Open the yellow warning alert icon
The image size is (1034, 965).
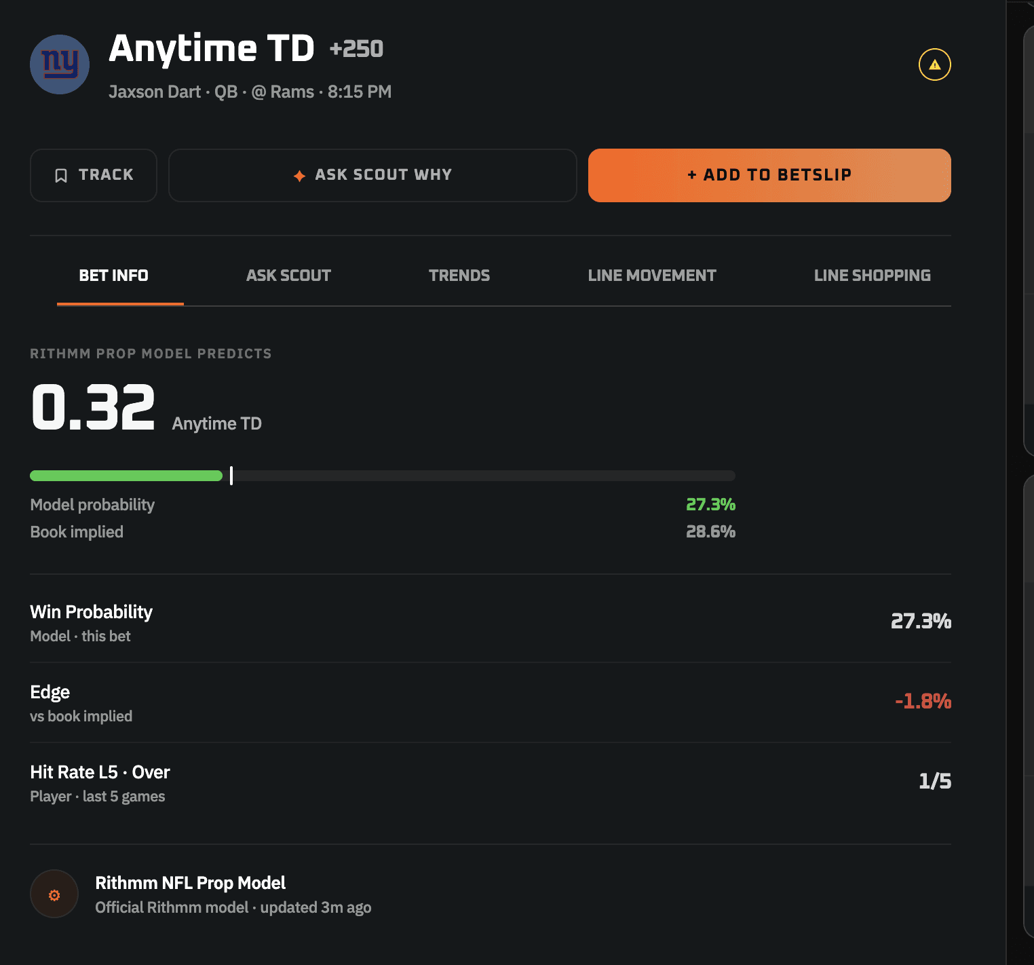click(934, 64)
